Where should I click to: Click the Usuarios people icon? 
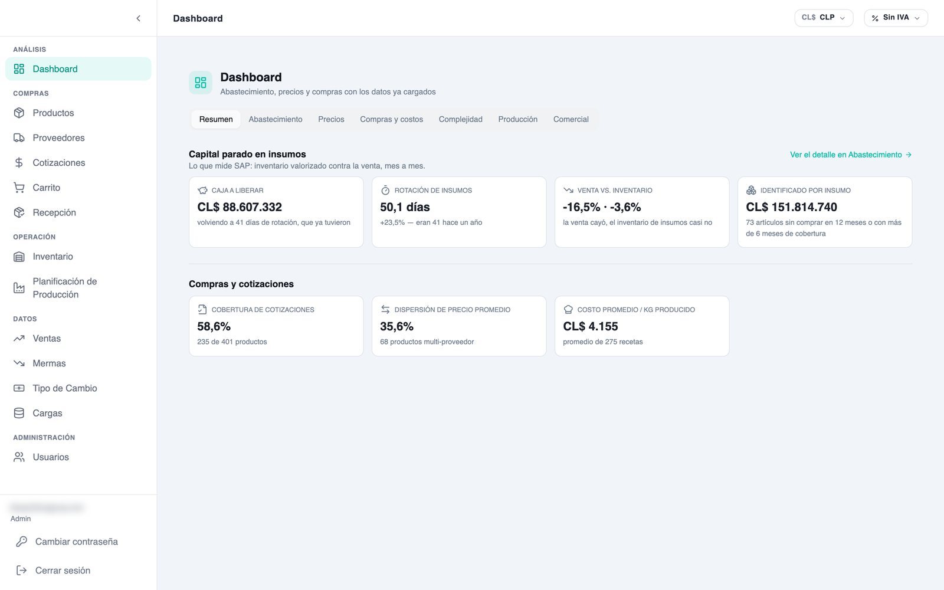point(19,457)
